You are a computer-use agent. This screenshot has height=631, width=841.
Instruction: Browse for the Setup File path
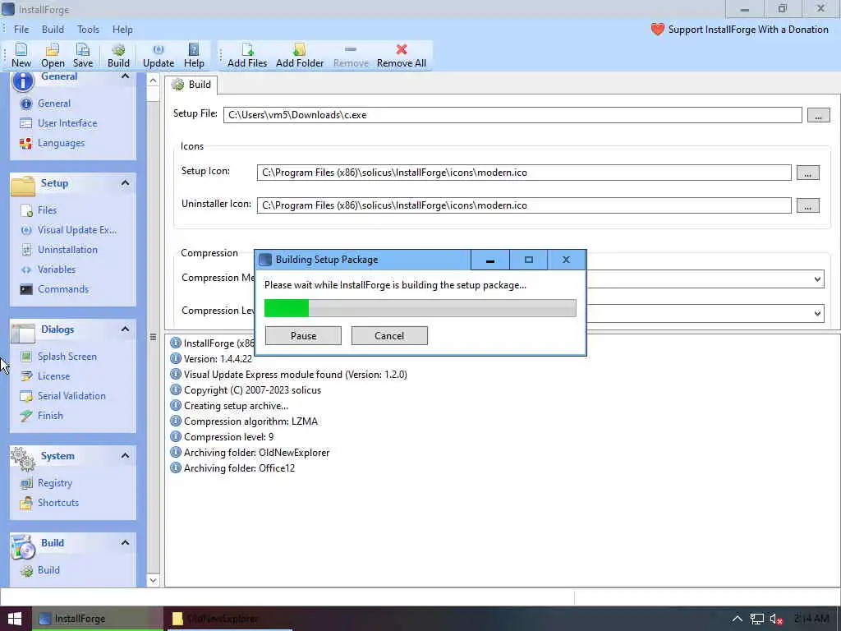click(x=819, y=115)
